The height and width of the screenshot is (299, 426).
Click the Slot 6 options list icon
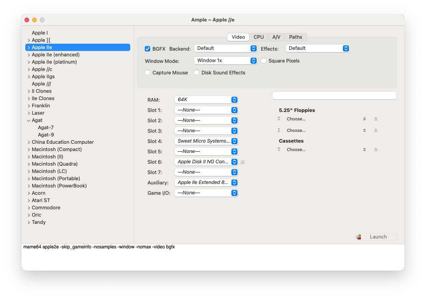[242, 162]
